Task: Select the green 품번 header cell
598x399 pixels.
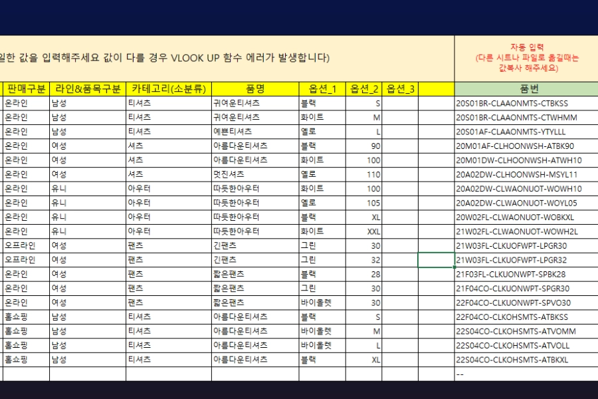Action: [526, 89]
